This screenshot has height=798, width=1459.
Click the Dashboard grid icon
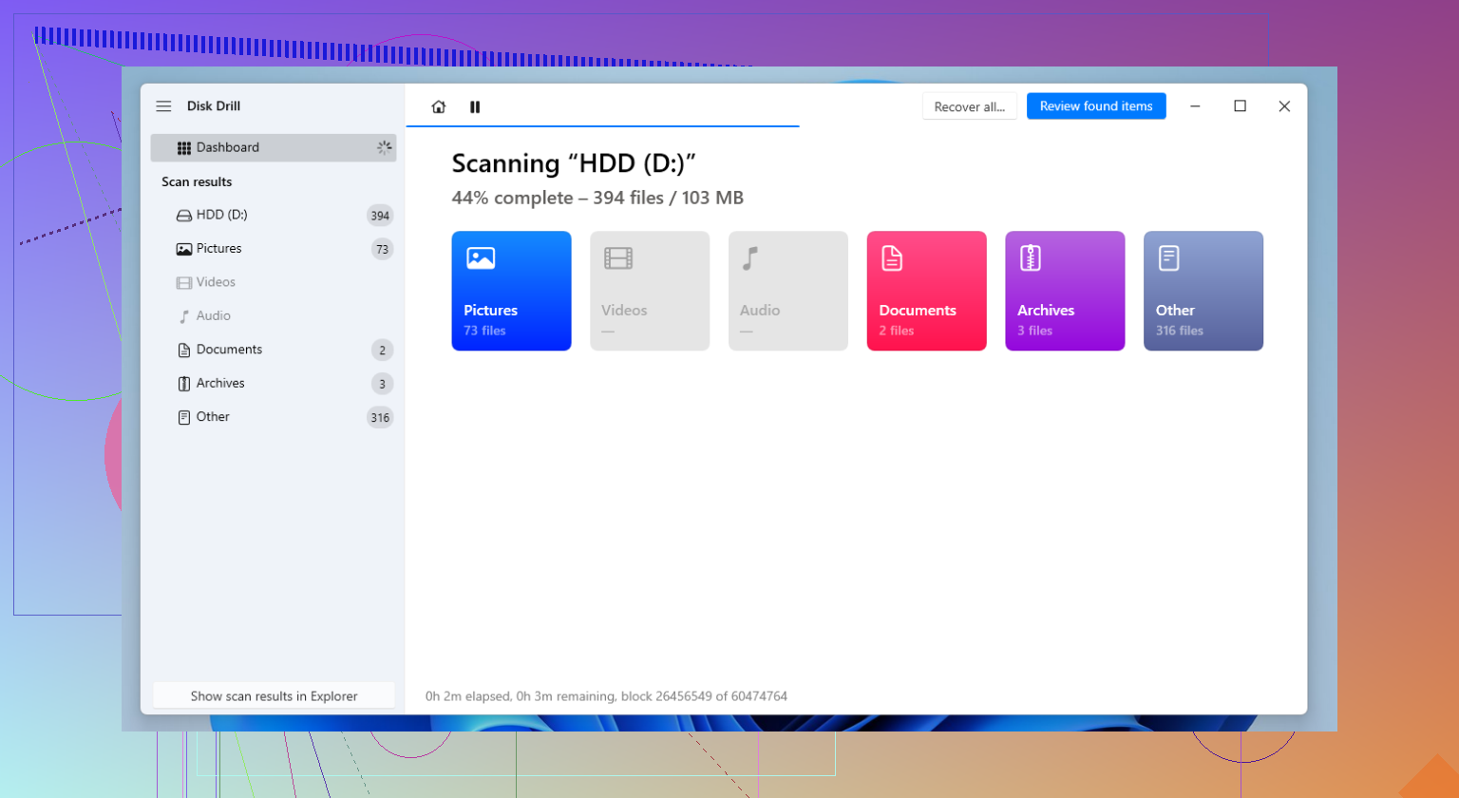tap(184, 148)
